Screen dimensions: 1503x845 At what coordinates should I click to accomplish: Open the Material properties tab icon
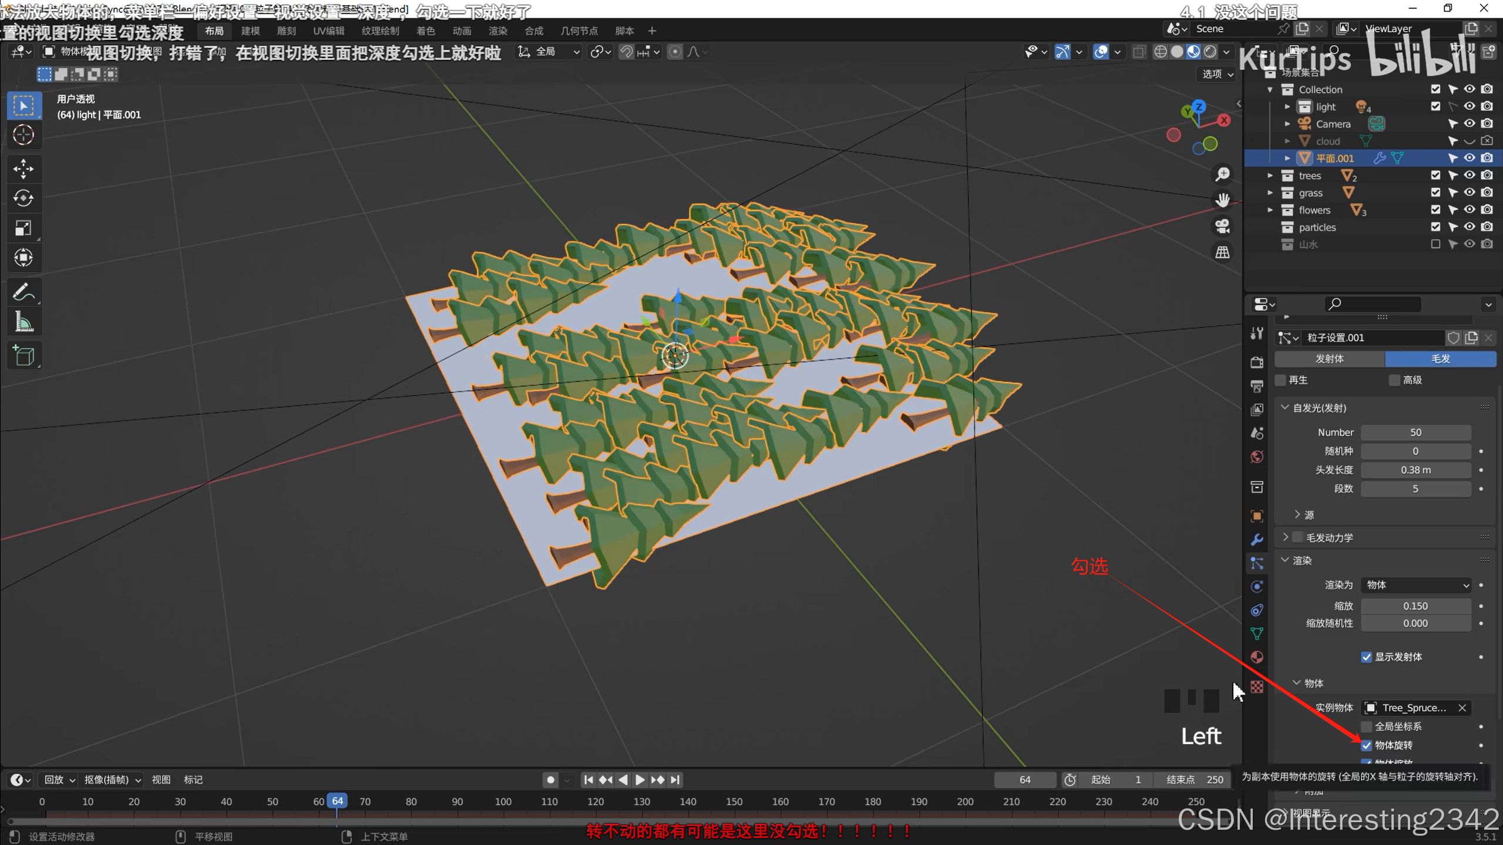[1257, 657]
